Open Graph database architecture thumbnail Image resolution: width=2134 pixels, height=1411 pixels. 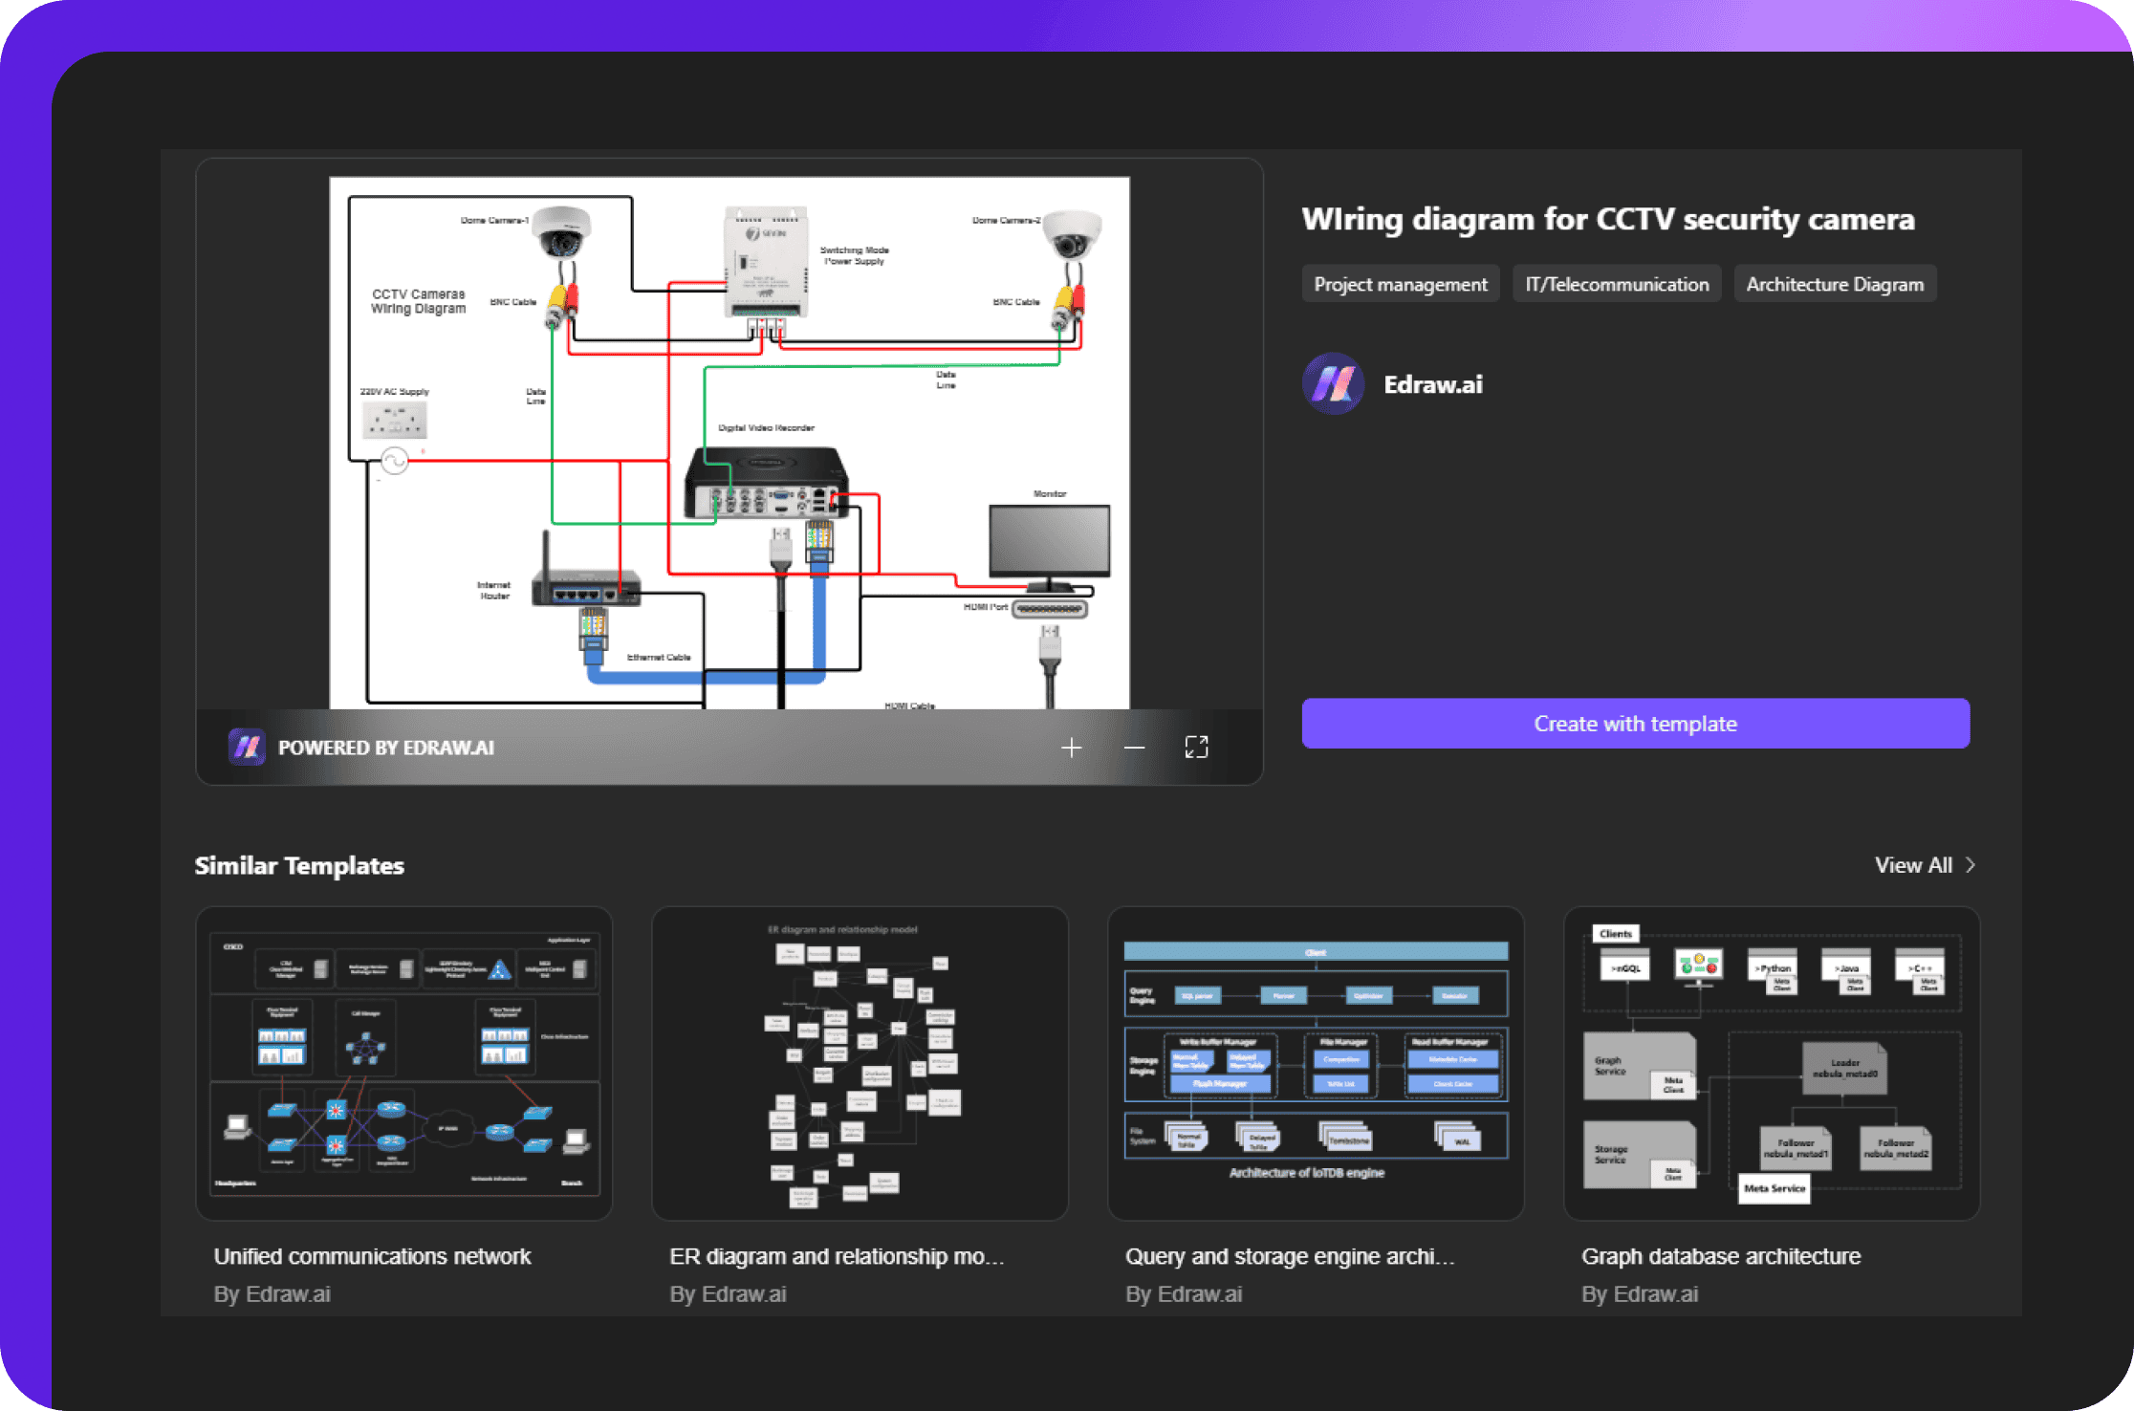(1772, 1063)
